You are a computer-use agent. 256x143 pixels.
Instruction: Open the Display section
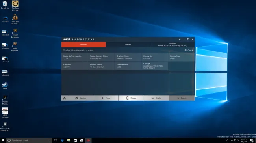point(156,98)
